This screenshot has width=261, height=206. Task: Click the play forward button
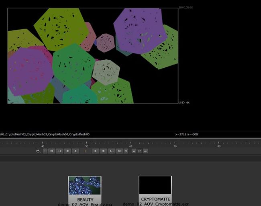(x=96, y=151)
